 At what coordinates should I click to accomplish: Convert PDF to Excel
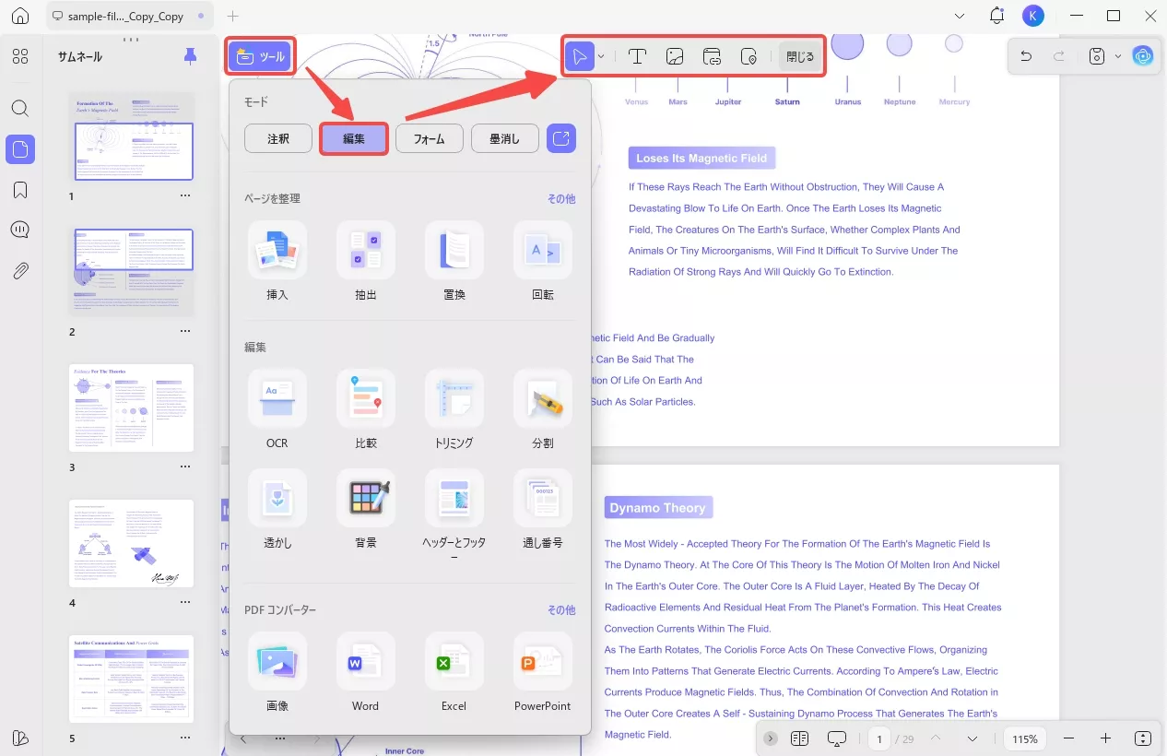(x=454, y=673)
